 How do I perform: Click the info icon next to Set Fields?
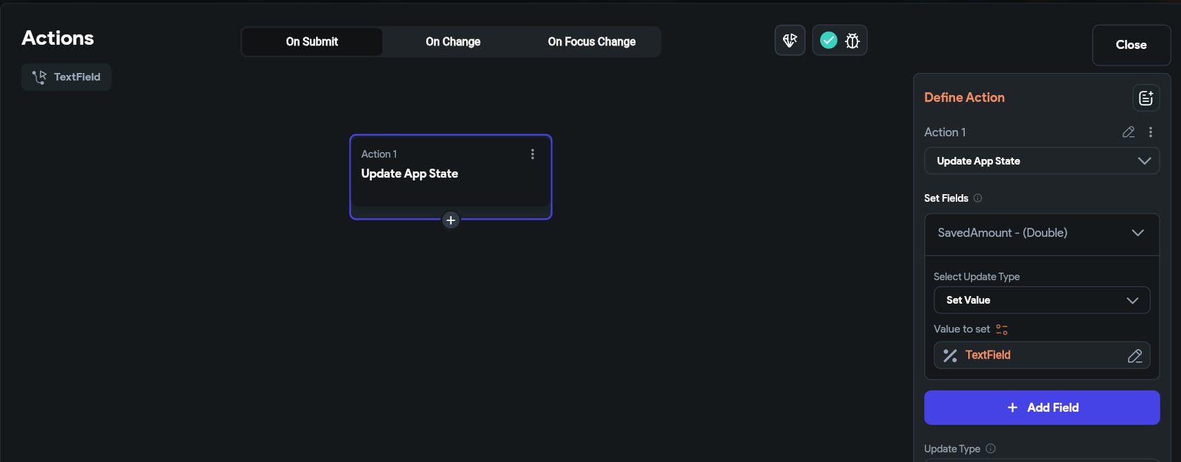[977, 198]
